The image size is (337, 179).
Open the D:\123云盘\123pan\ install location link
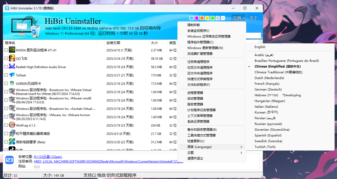48,157
